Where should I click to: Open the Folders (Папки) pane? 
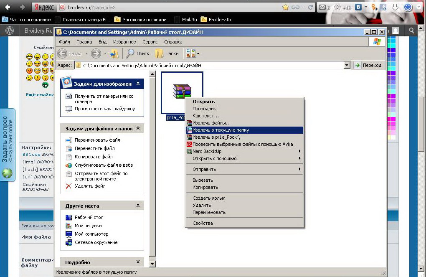(x=167, y=53)
